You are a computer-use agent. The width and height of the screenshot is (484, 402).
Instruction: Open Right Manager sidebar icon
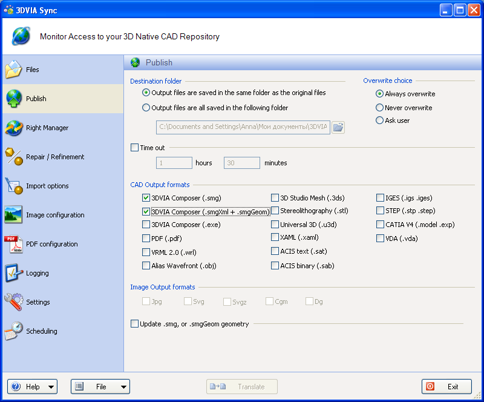(x=14, y=128)
